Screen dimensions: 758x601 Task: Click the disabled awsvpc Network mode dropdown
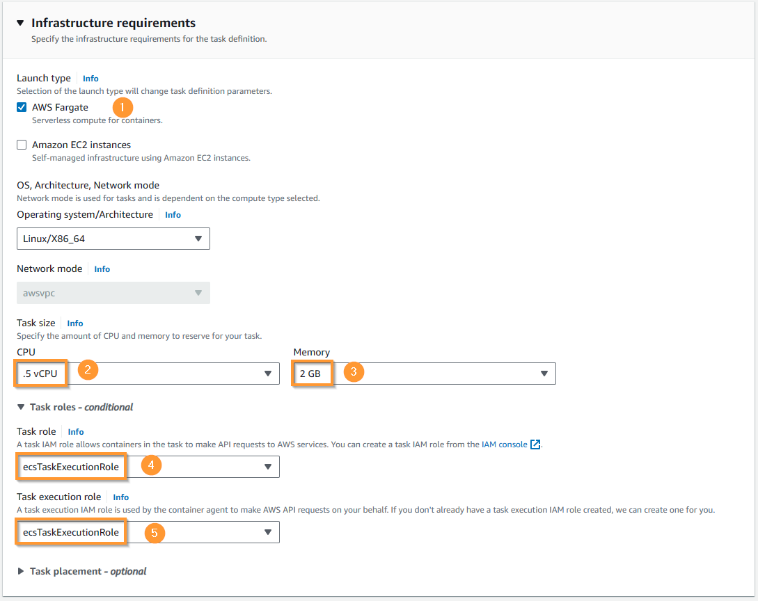coord(113,293)
